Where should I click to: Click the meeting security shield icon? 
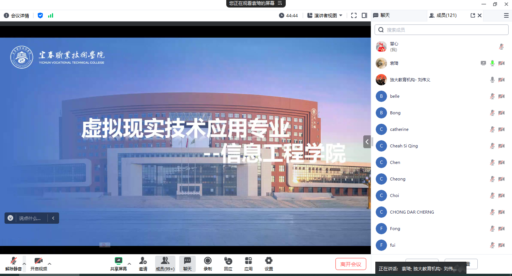[x=40, y=15]
